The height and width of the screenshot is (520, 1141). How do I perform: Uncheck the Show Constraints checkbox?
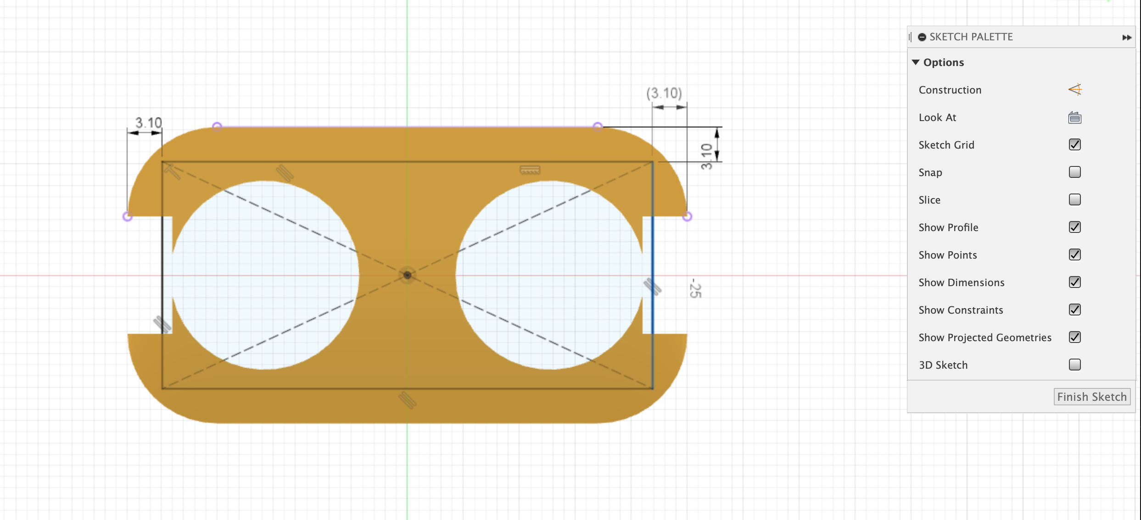pyautogui.click(x=1075, y=310)
